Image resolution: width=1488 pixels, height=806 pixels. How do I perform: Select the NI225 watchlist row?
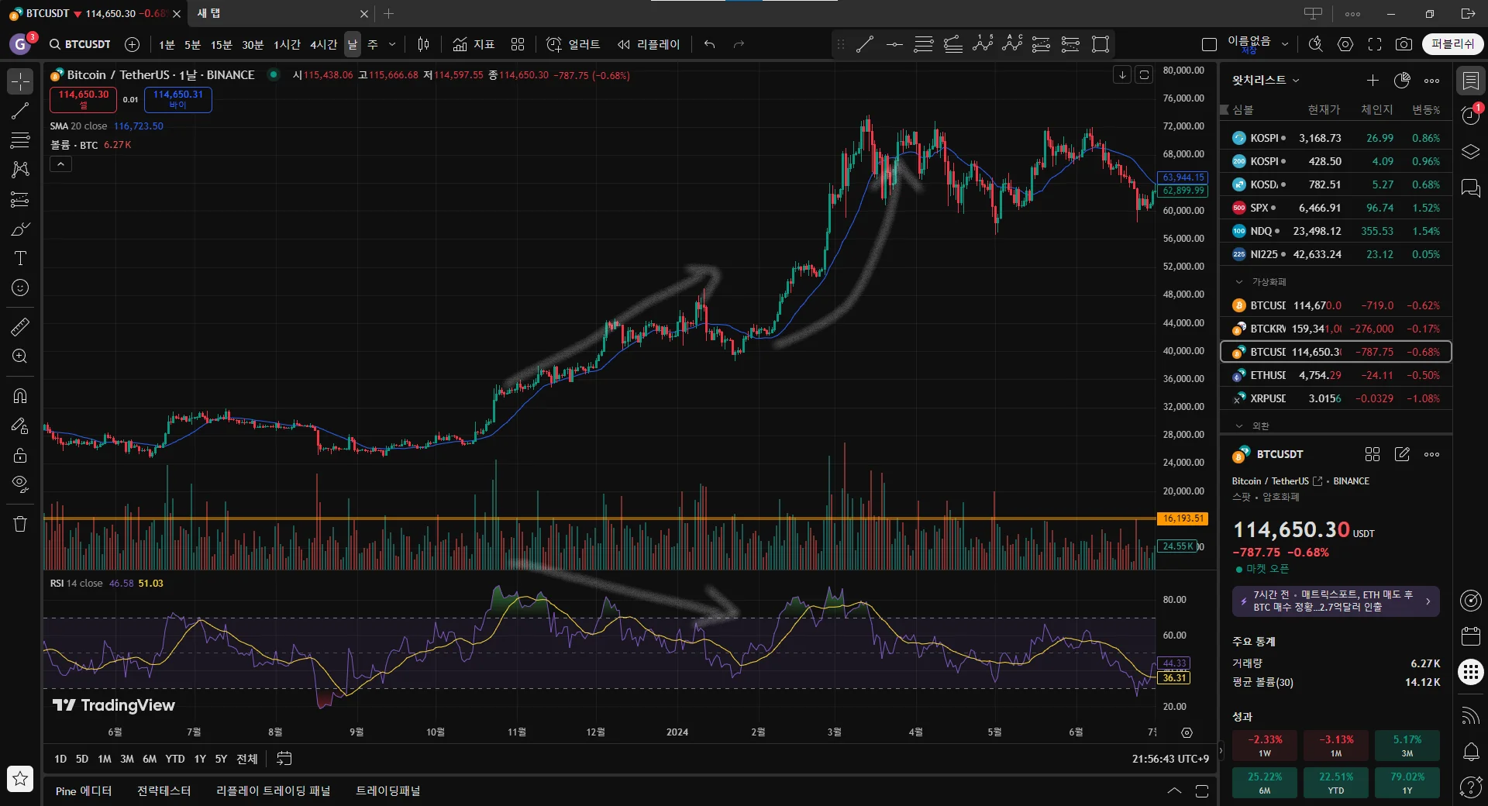click(x=1336, y=254)
